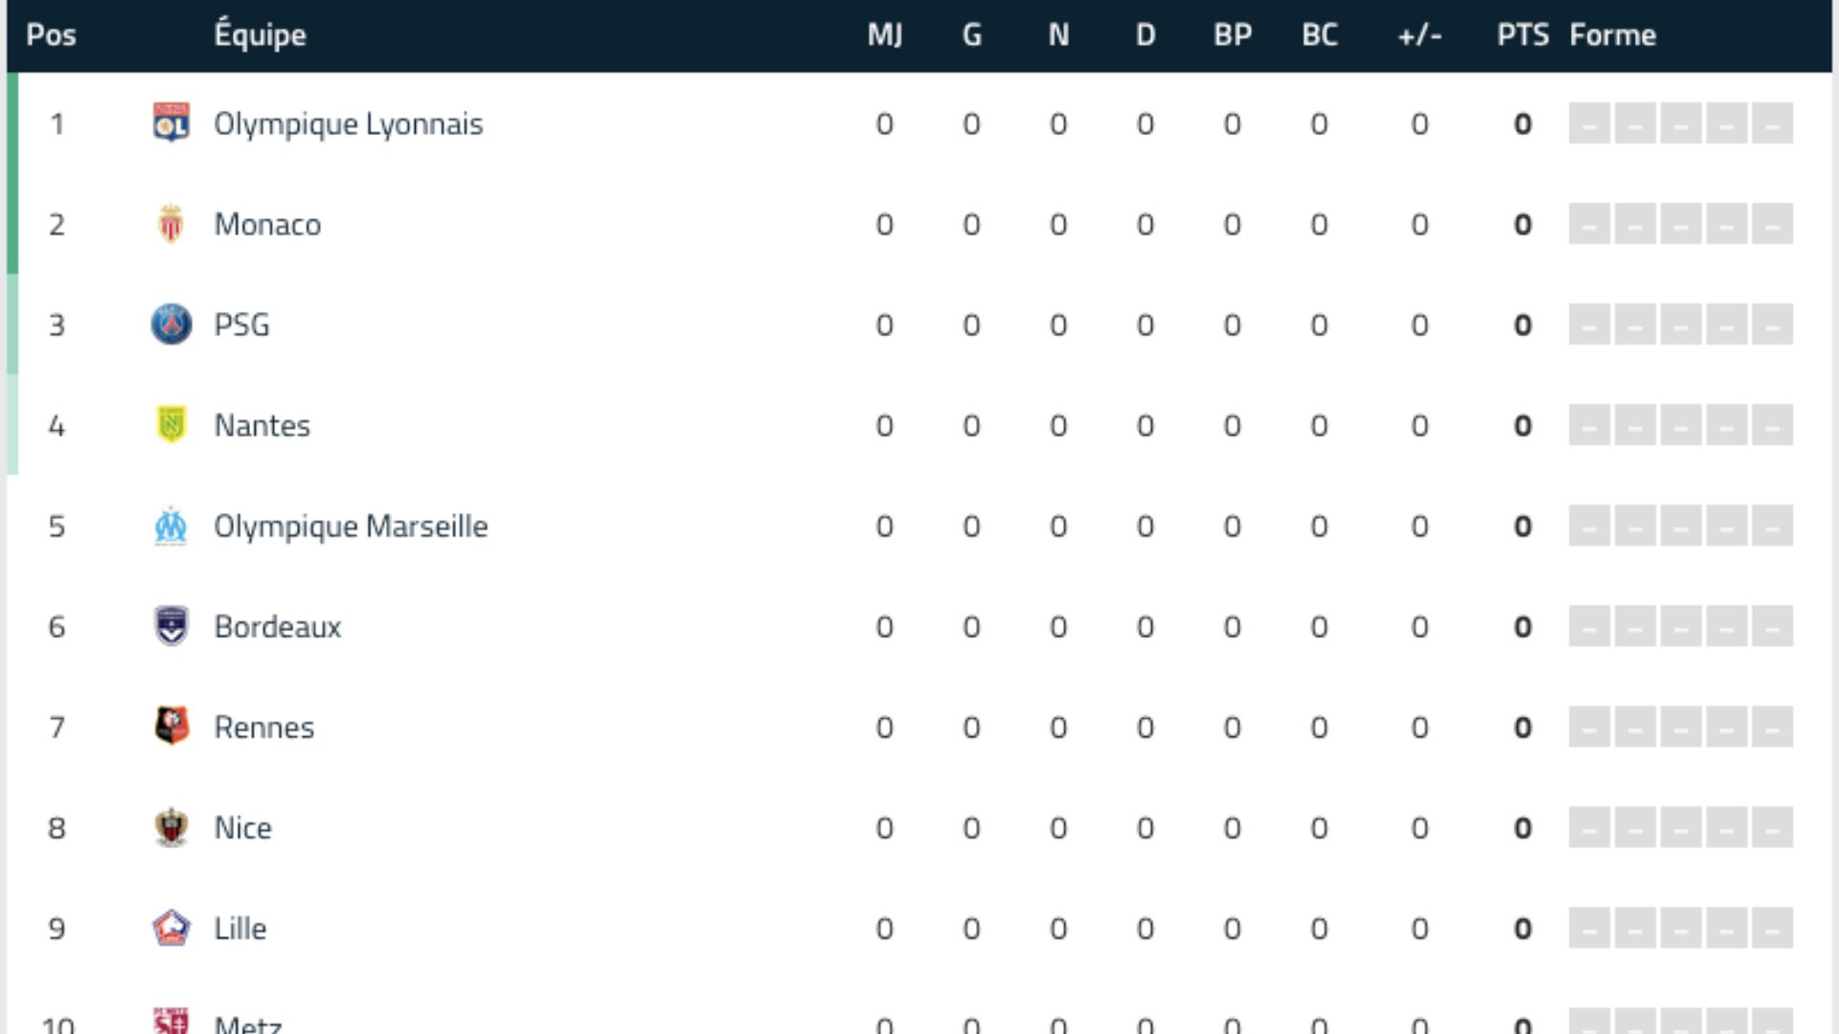Click the Olympique Lyonnais club crest

click(x=171, y=124)
